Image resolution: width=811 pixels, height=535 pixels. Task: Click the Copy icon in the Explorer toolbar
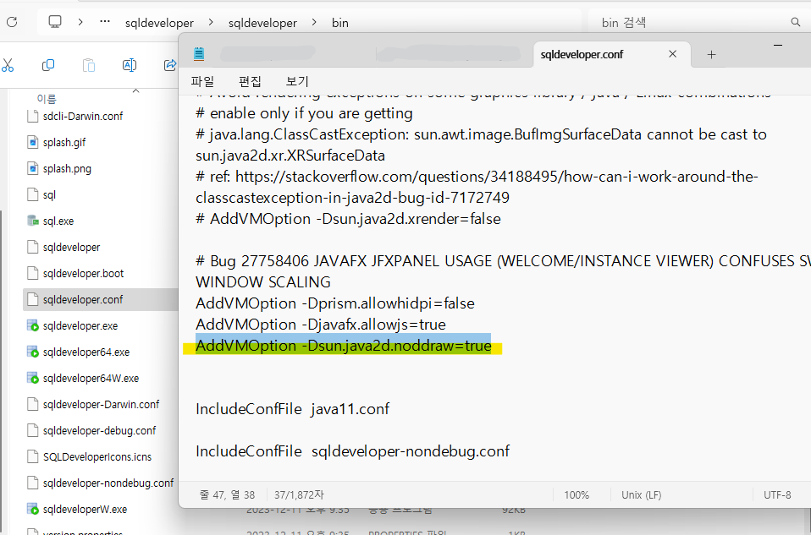click(x=48, y=65)
